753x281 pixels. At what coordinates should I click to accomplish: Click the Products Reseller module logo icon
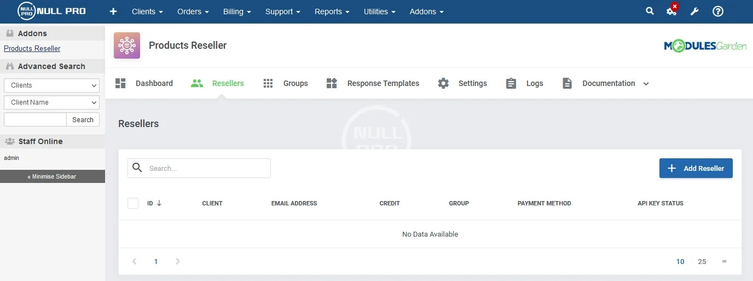pyautogui.click(x=127, y=45)
